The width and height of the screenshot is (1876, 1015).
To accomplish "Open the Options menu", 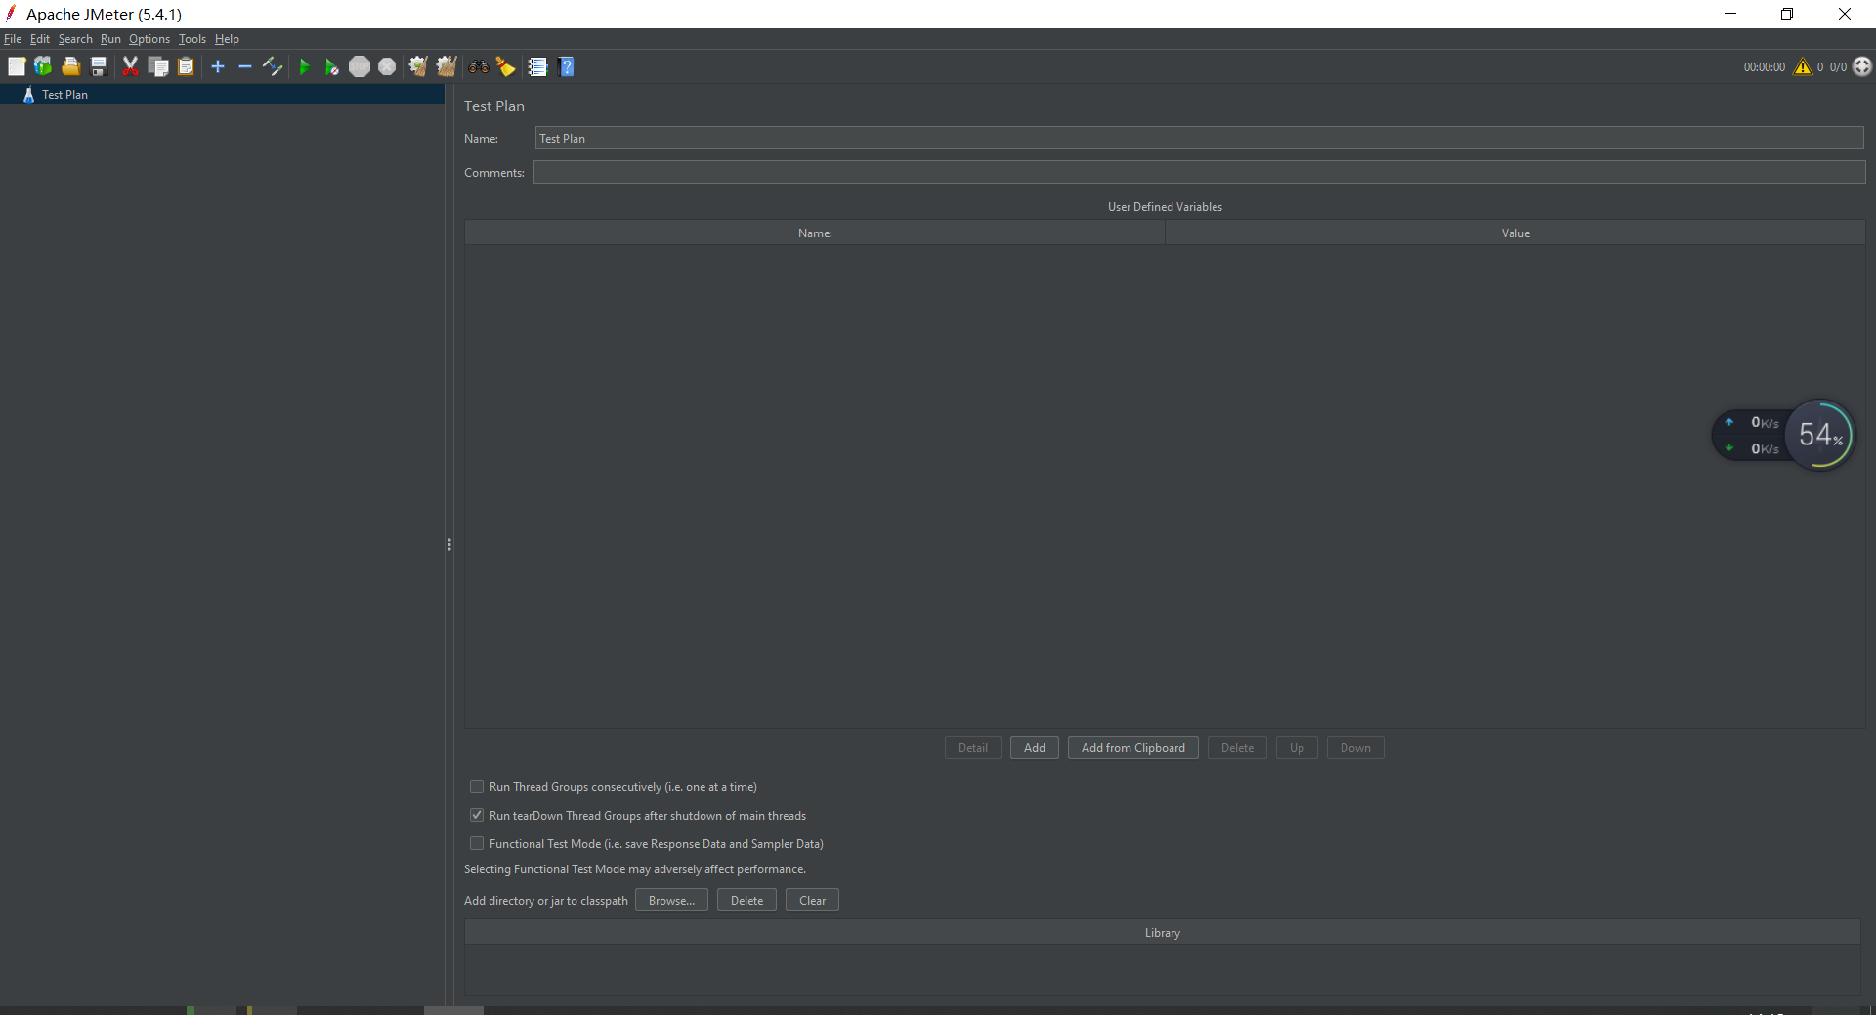I will coord(149,39).
